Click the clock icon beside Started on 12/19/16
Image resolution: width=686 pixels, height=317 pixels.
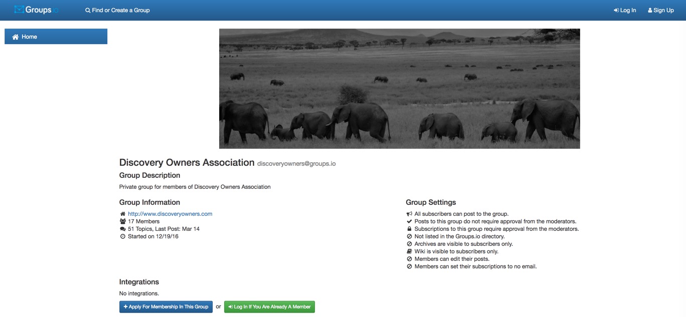pos(123,236)
